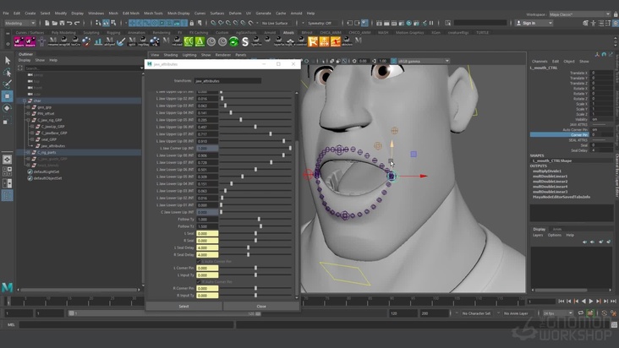Open the Mesh Tools menu

tap(153, 14)
